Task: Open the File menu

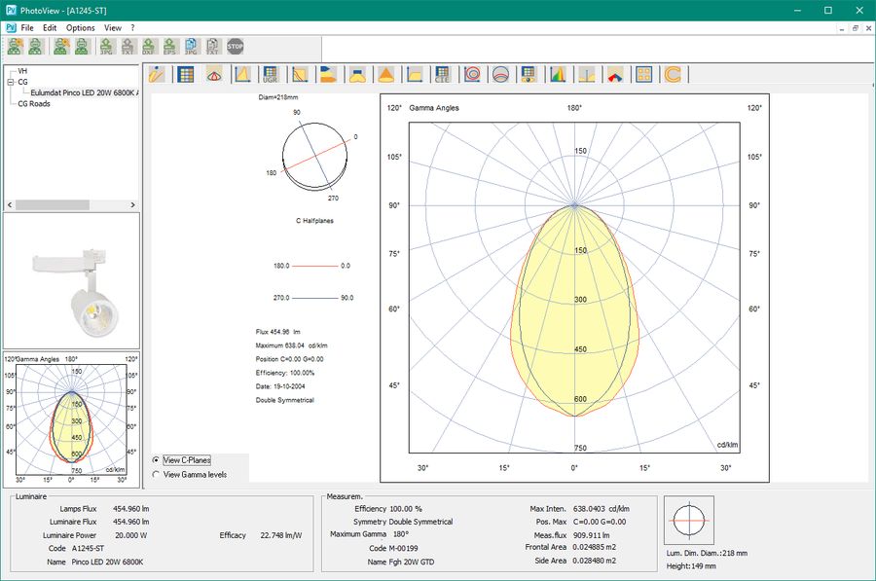Action: click(x=27, y=27)
